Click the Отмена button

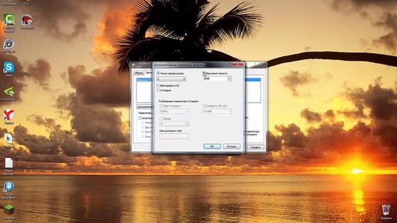pos(231,146)
